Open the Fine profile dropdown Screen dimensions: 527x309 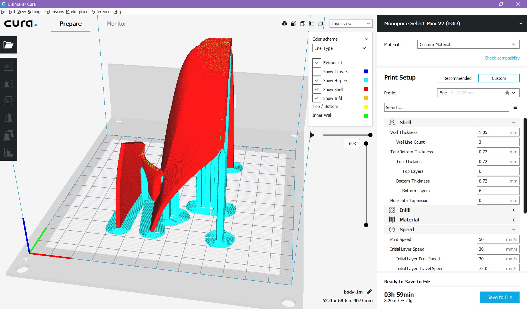478,93
